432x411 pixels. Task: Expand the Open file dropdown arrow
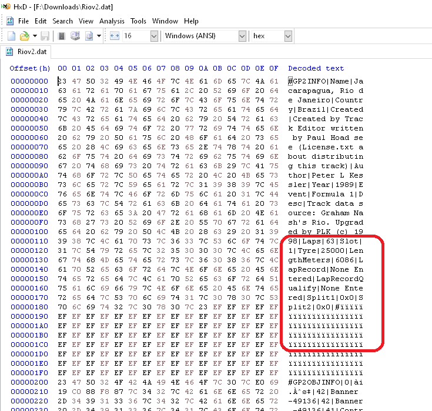pos(35,36)
